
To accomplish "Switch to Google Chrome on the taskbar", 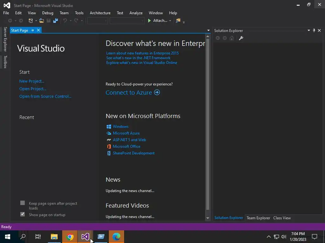I will (x=70, y=237).
